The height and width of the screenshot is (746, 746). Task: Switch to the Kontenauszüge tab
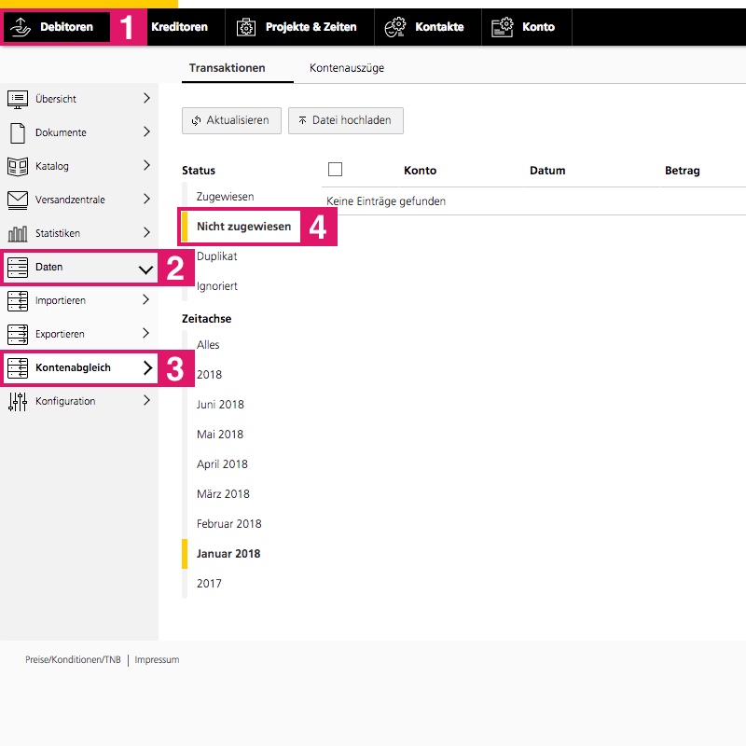point(346,68)
